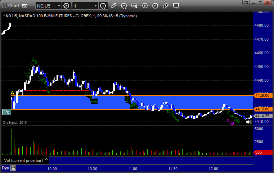Close the Vol study tab
Screen dimensions: 274x173
point(46,158)
